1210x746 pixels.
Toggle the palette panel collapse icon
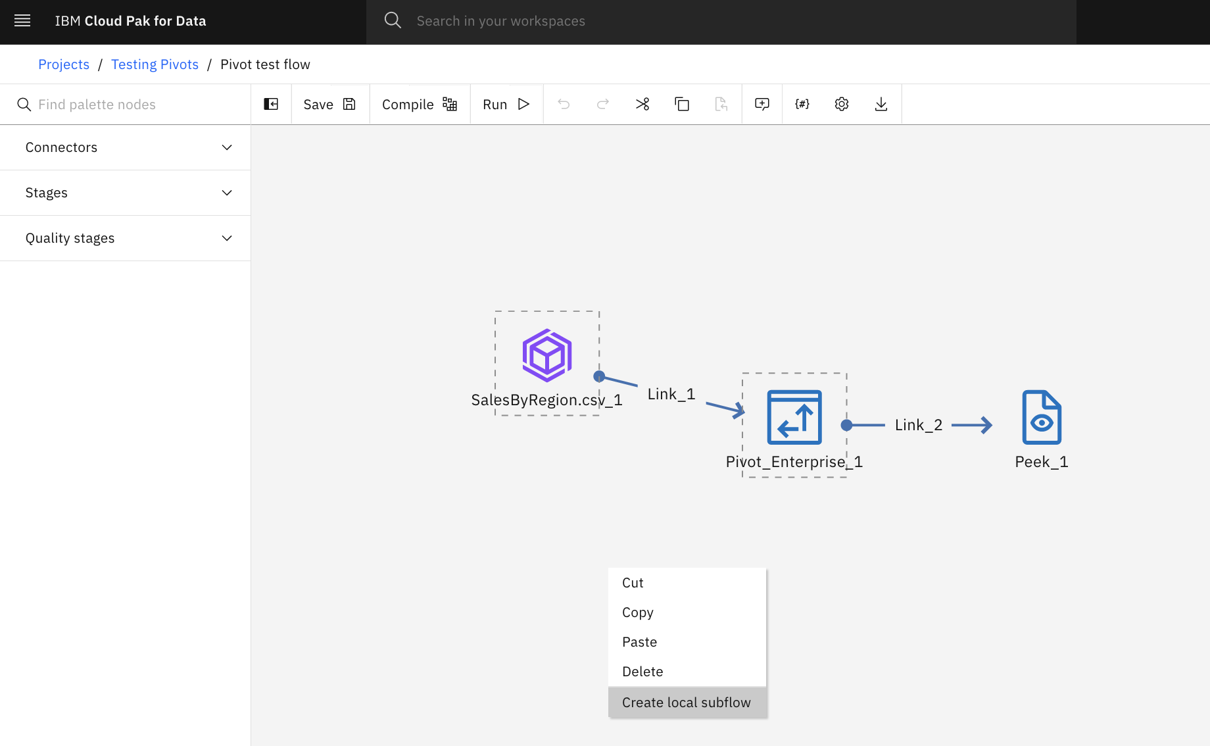coord(271,104)
